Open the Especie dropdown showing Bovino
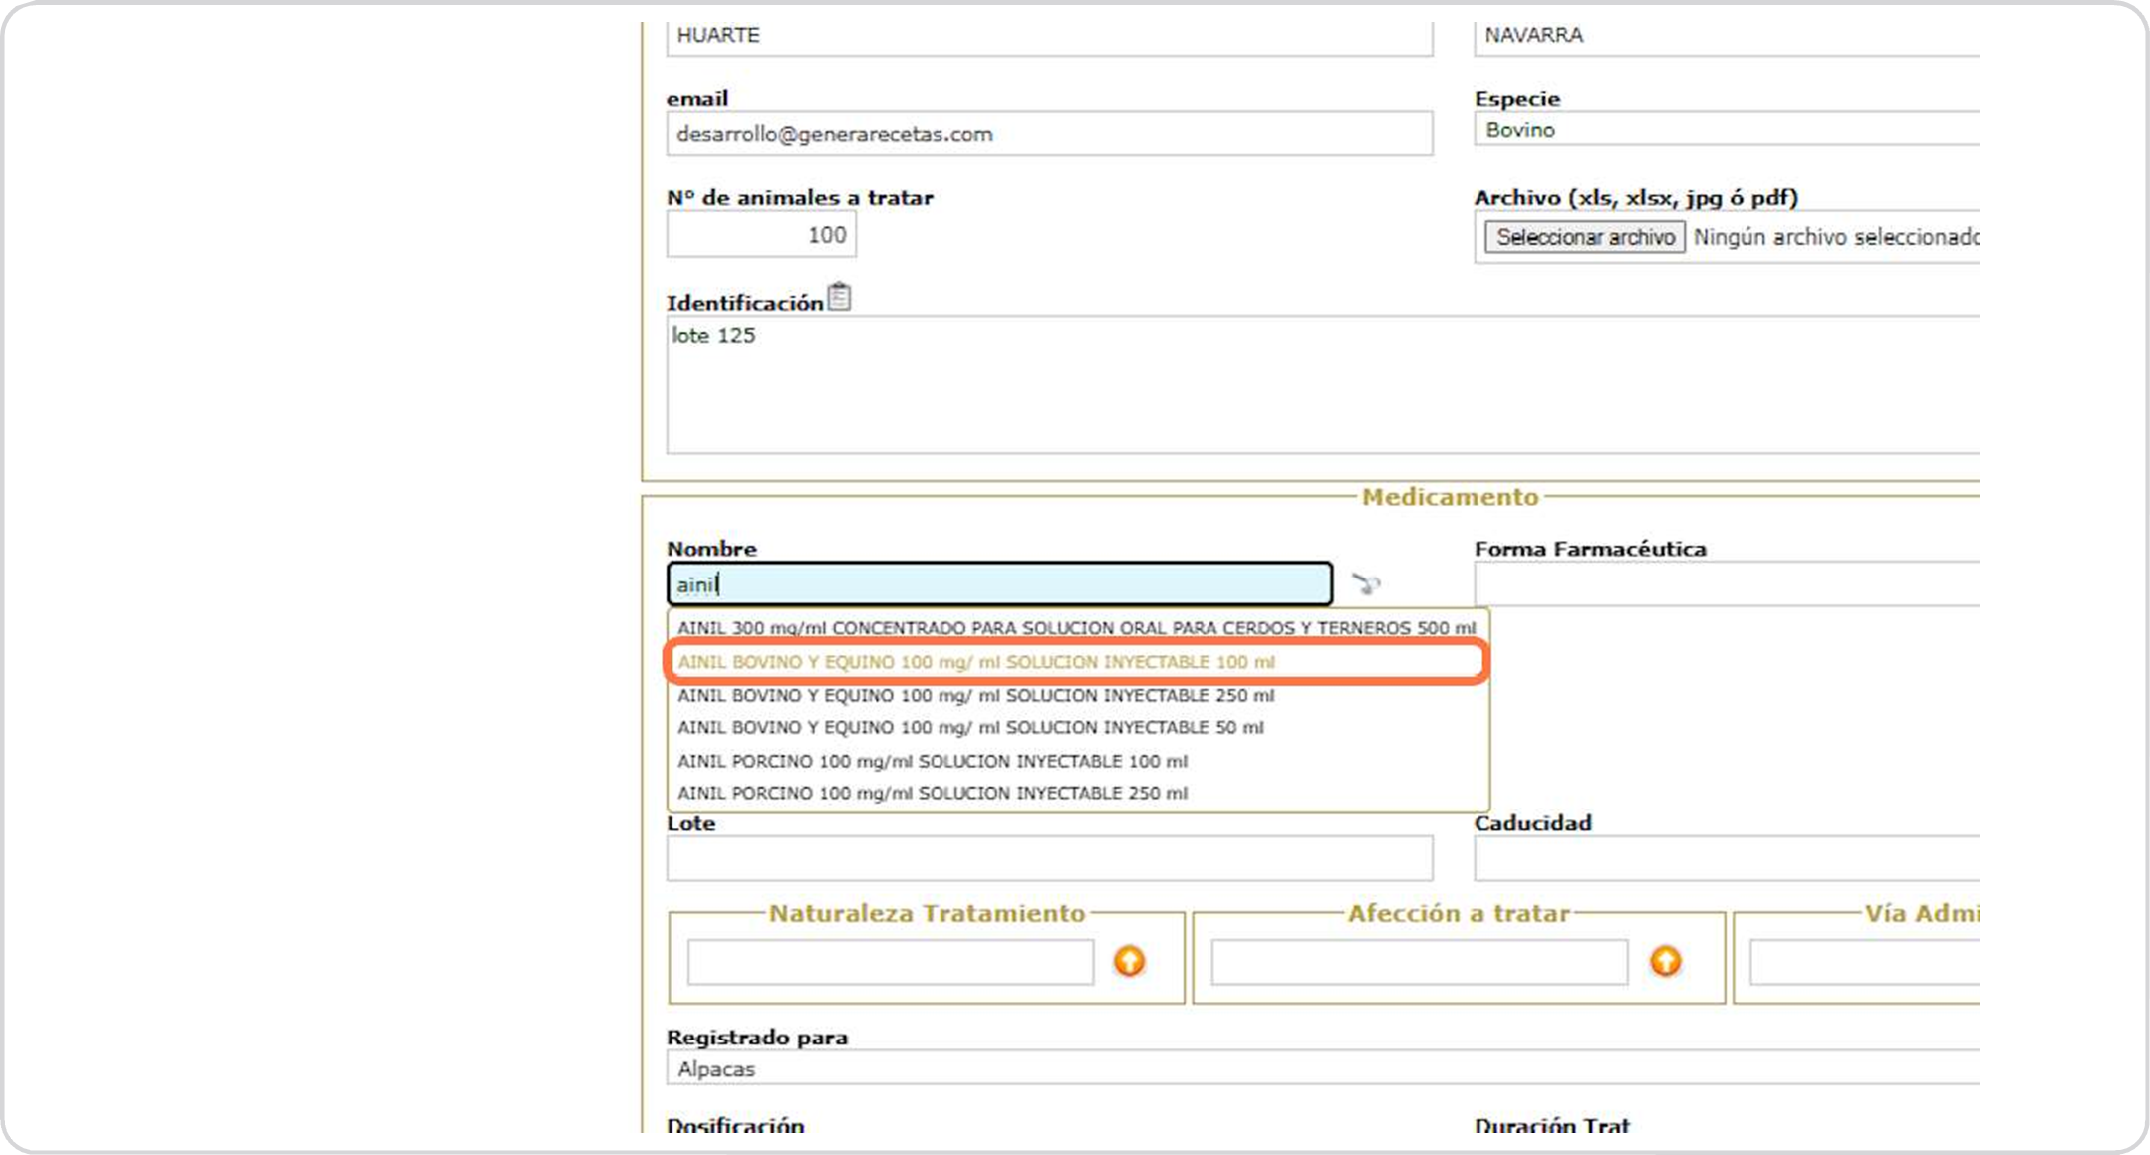The height and width of the screenshot is (1155, 2150). tap(1726, 130)
